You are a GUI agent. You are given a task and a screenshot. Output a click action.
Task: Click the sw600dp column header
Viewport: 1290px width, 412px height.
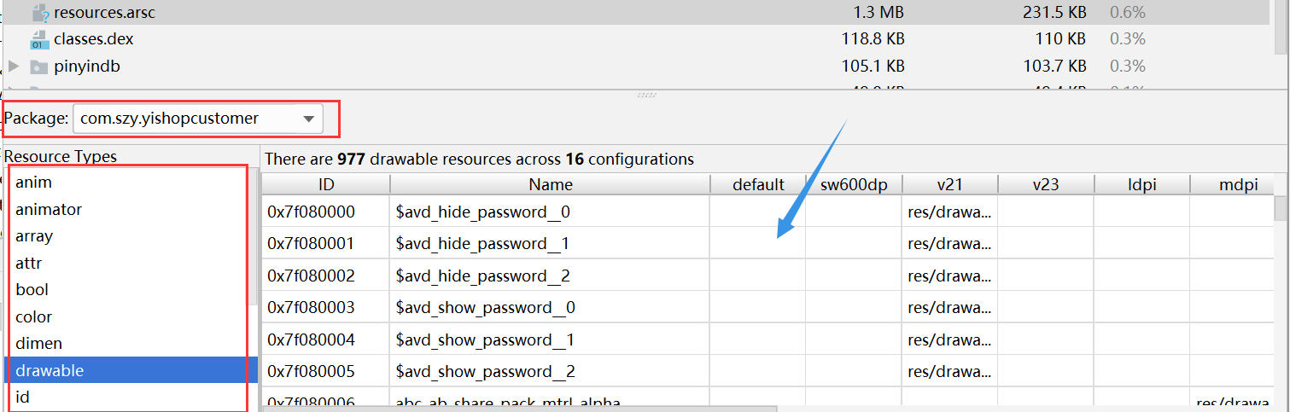[x=854, y=184]
